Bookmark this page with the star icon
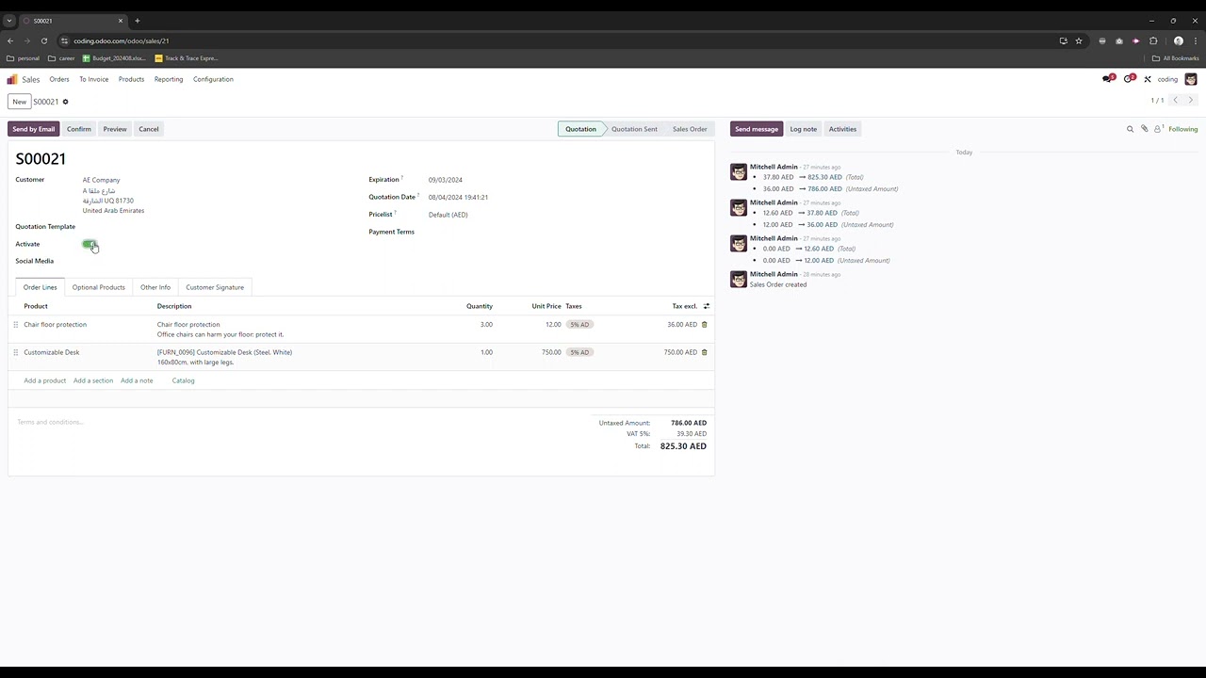The image size is (1206, 678). pyautogui.click(x=1079, y=40)
